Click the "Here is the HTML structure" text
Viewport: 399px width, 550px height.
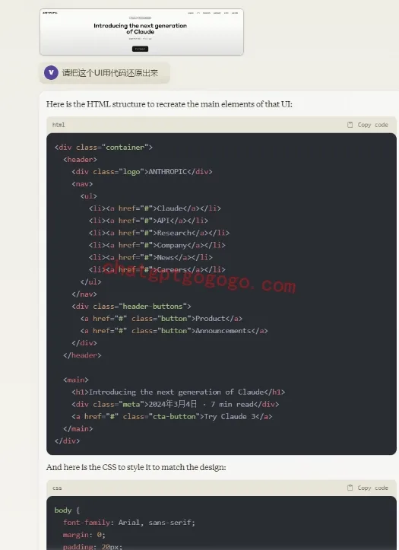coord(169,104)
